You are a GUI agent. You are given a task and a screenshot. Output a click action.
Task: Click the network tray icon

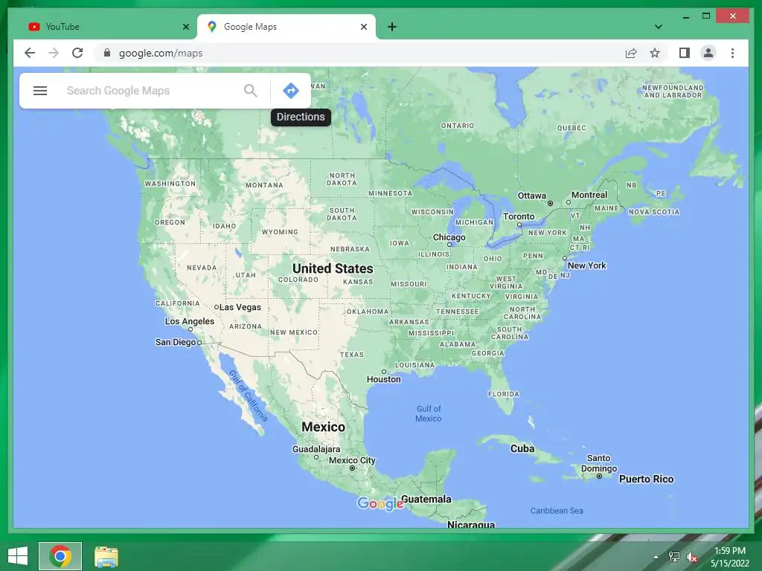pyautogui.click(x=674, y=557)
